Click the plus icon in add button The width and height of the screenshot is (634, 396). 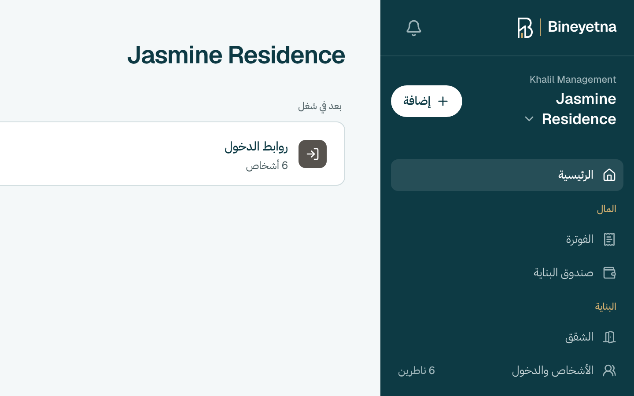443,101
